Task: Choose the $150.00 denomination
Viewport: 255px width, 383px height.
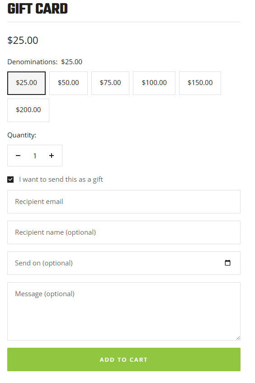Action: point(200,83)
